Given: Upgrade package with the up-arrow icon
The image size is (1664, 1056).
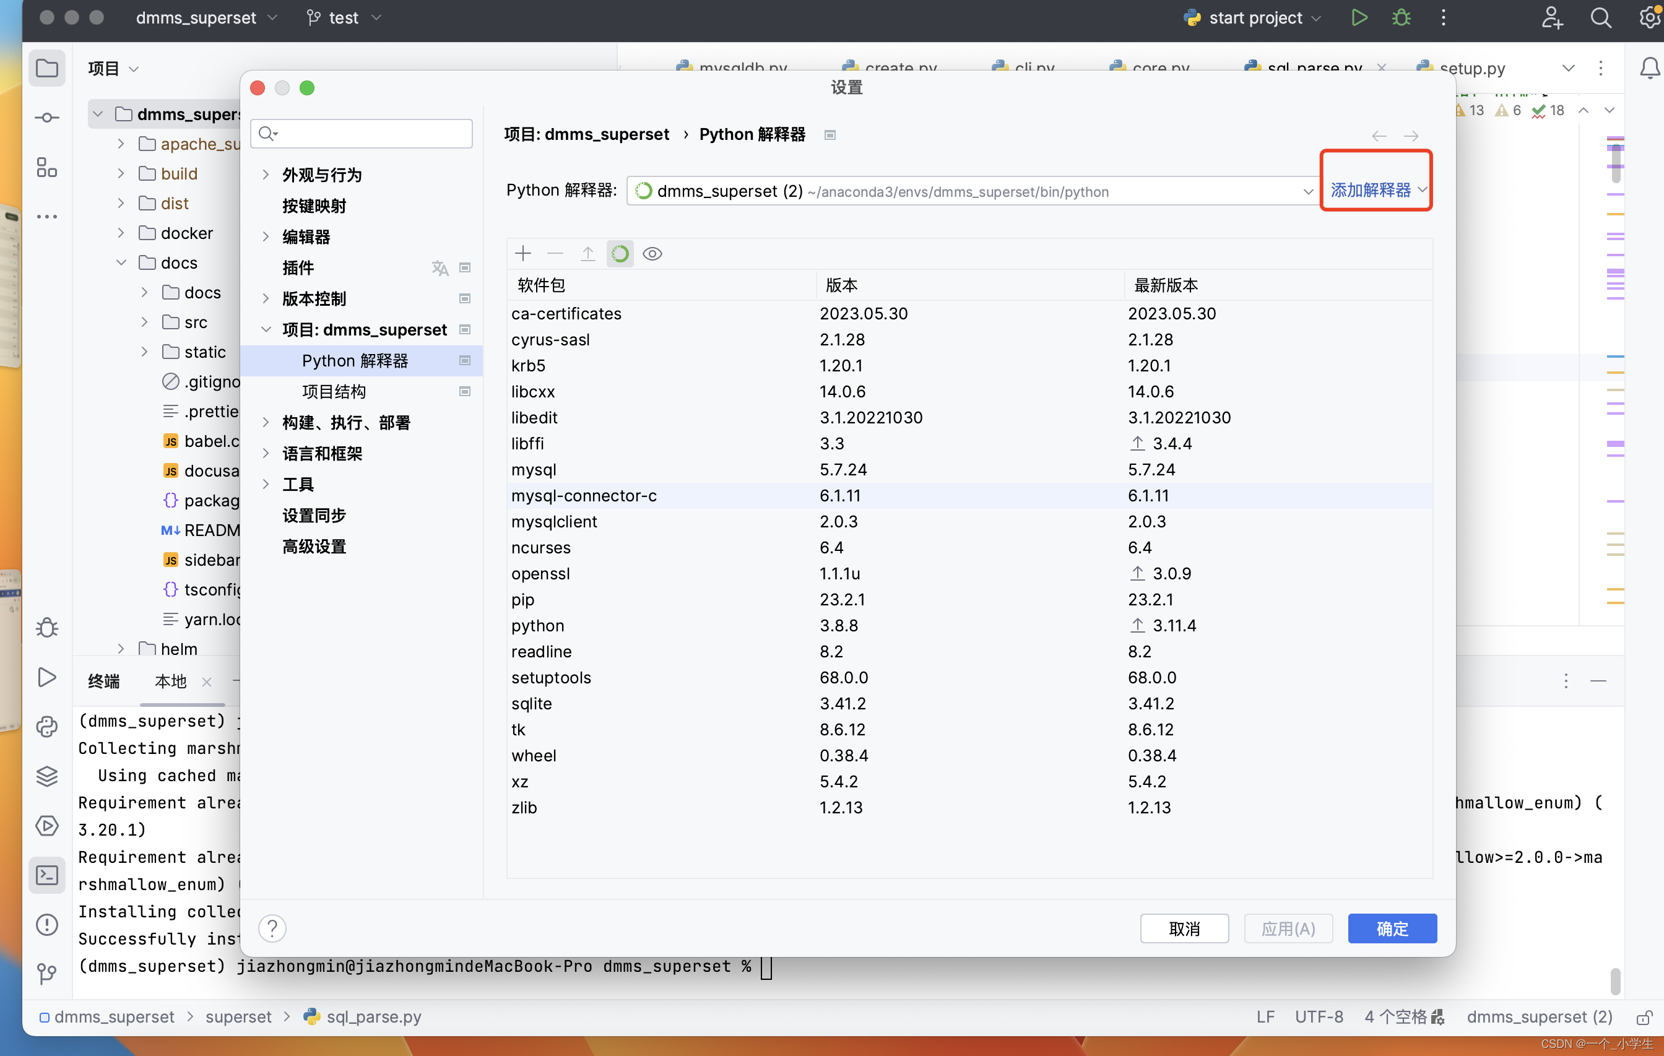Looking at the screenshot, I should point(587,254).
